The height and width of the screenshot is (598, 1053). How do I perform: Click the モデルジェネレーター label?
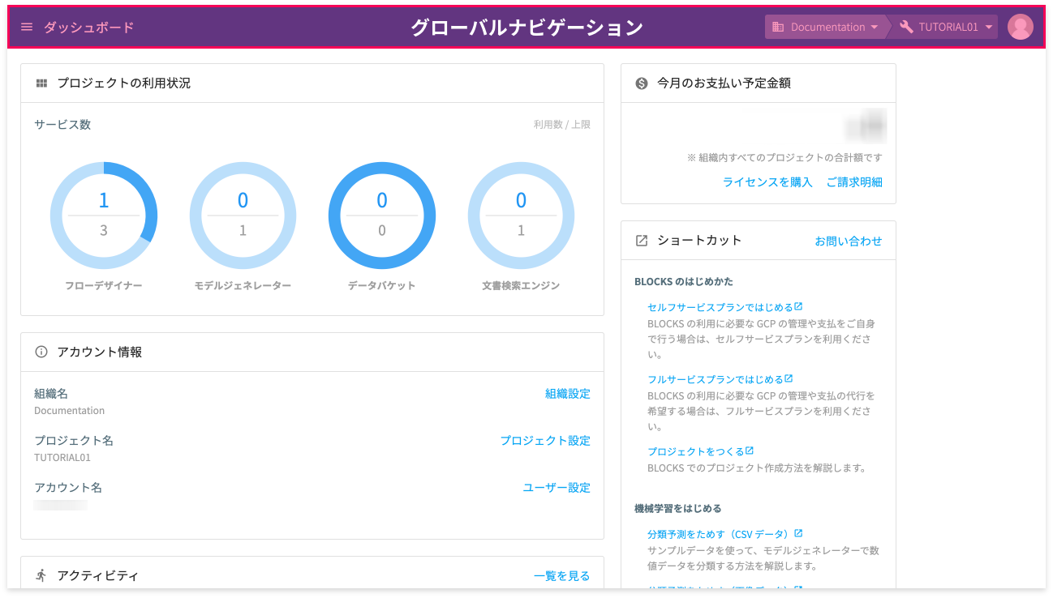(243, 286)
